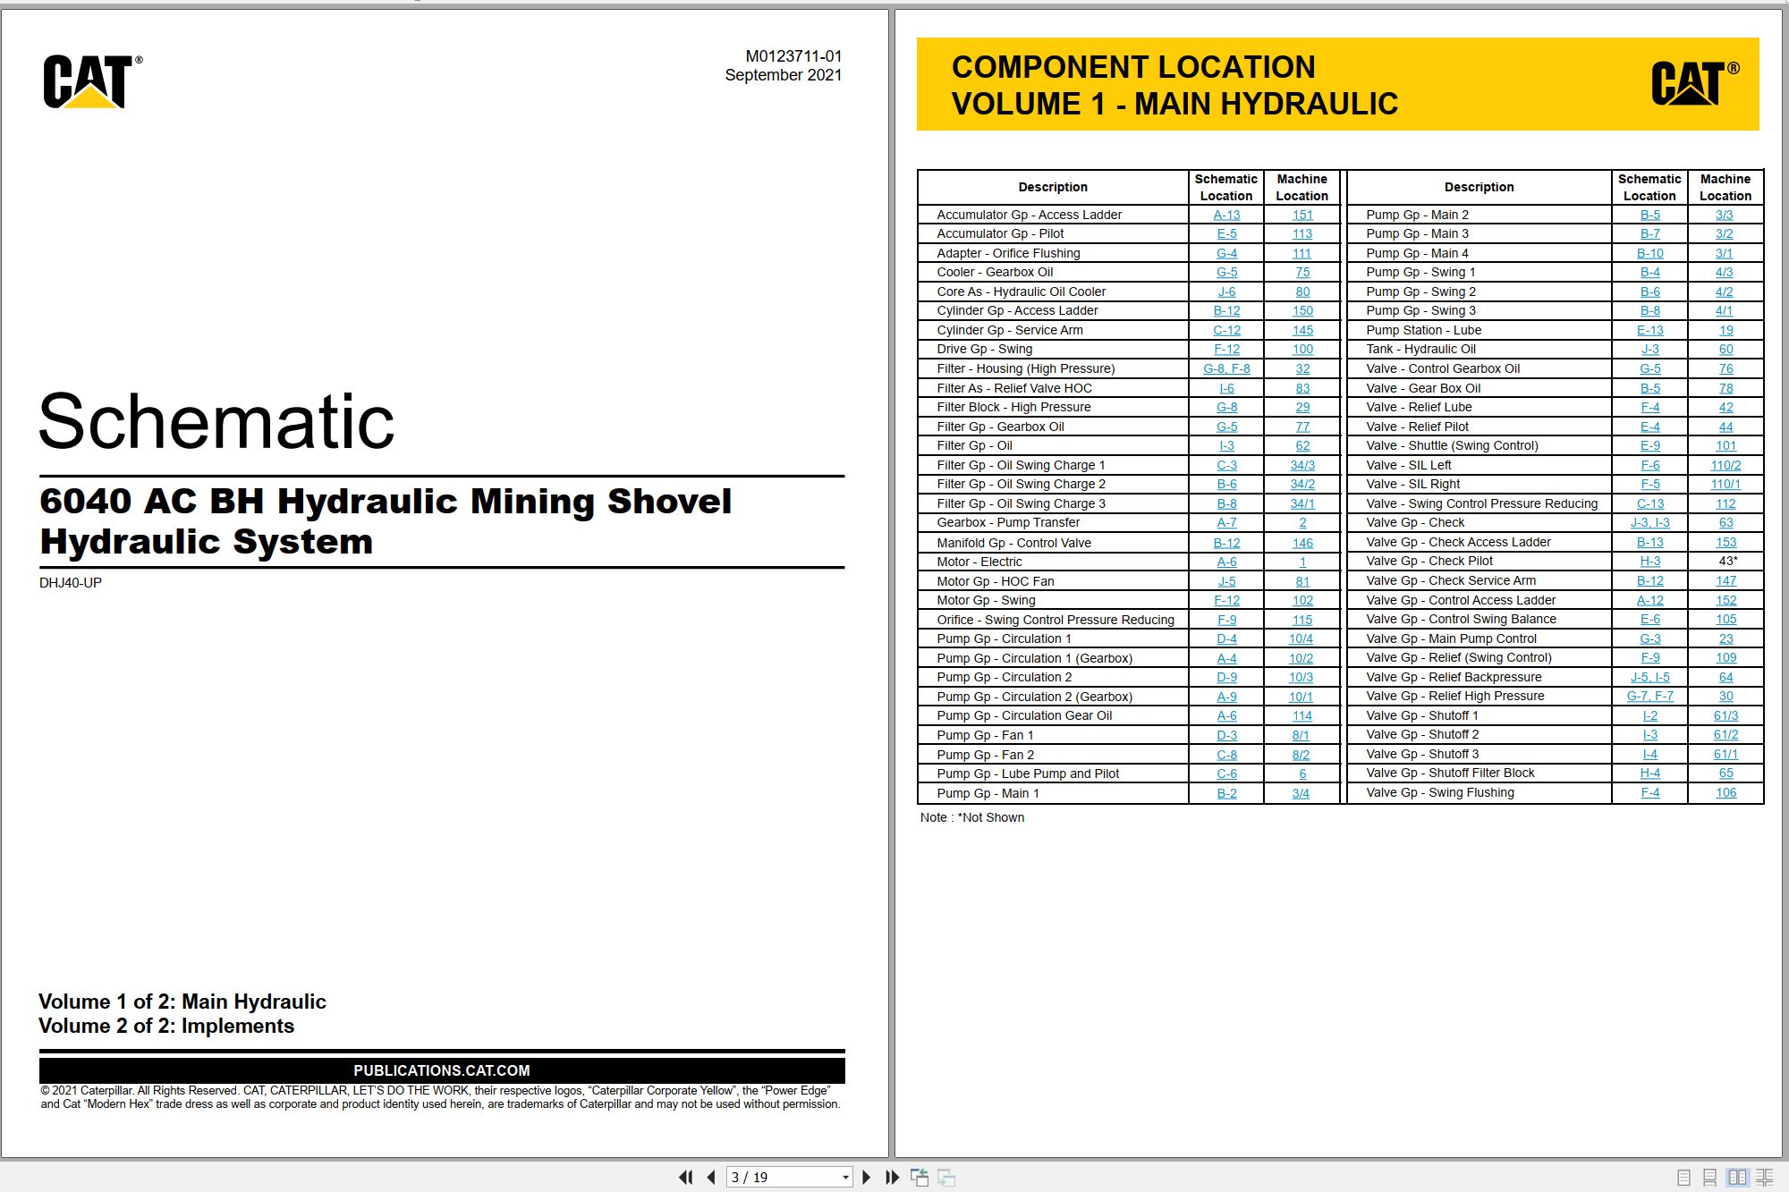Select the 'Note : *Not Shown' footnote

click(x=972, y=817)
